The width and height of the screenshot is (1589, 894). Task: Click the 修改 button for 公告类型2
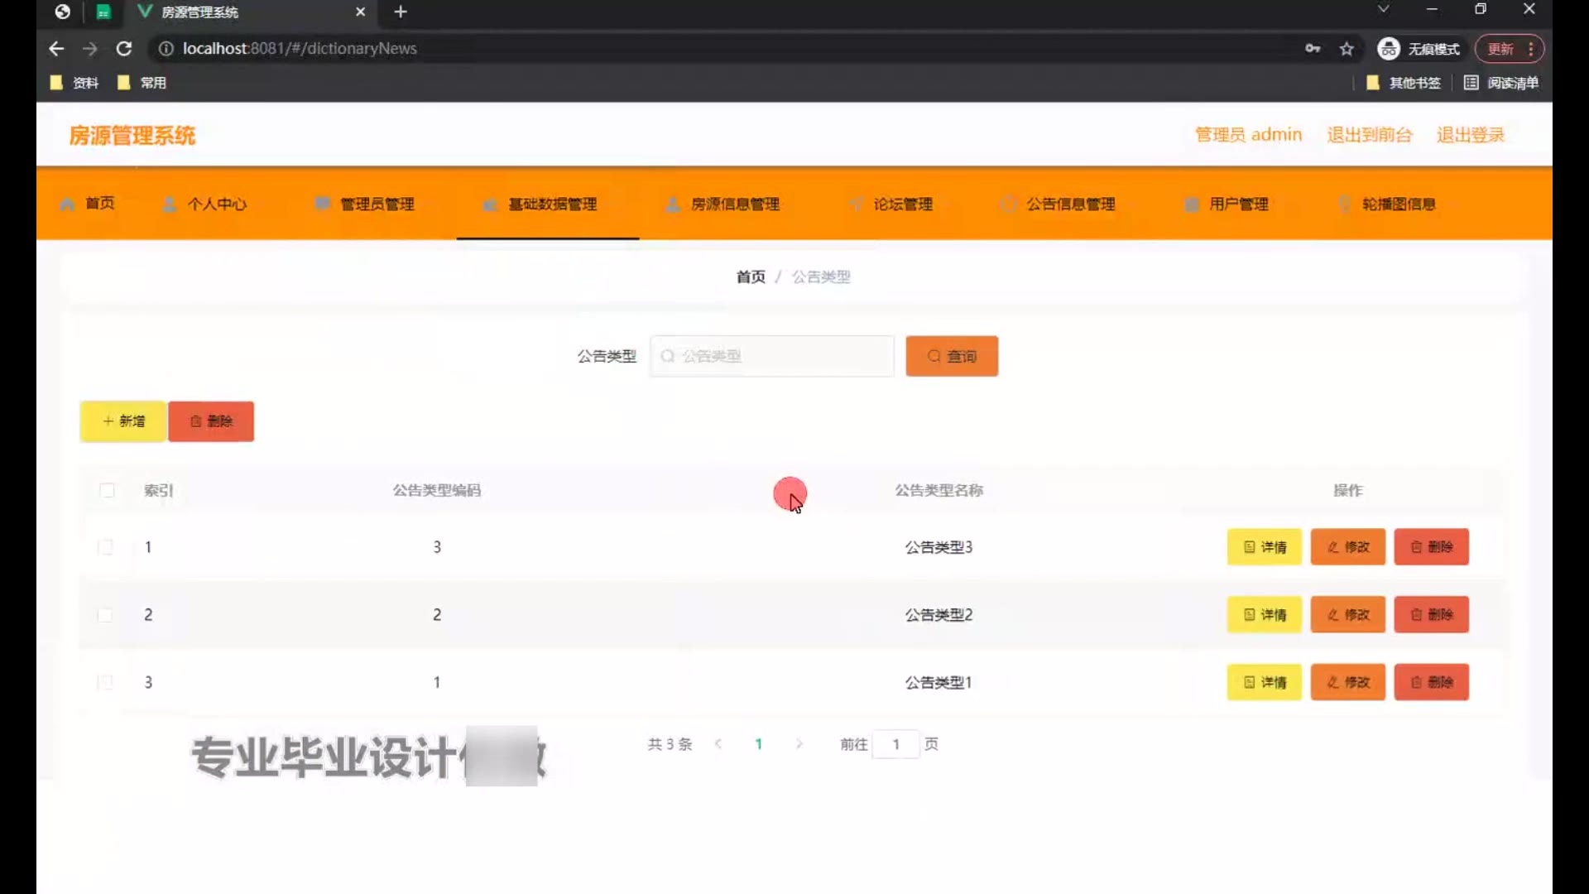[x=1347, y=615]
